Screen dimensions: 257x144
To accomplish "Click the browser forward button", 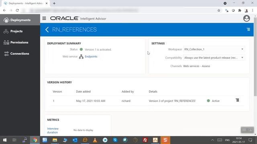I will pyautogui.click(x=11, y=10).
